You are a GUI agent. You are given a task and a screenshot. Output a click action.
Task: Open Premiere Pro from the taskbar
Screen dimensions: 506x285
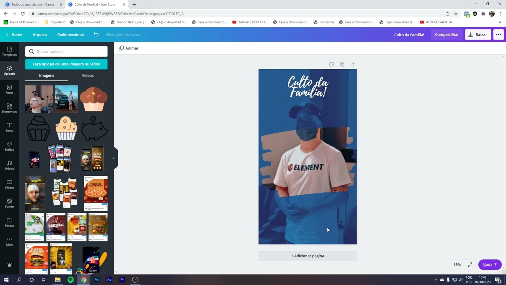pos(122,279)
